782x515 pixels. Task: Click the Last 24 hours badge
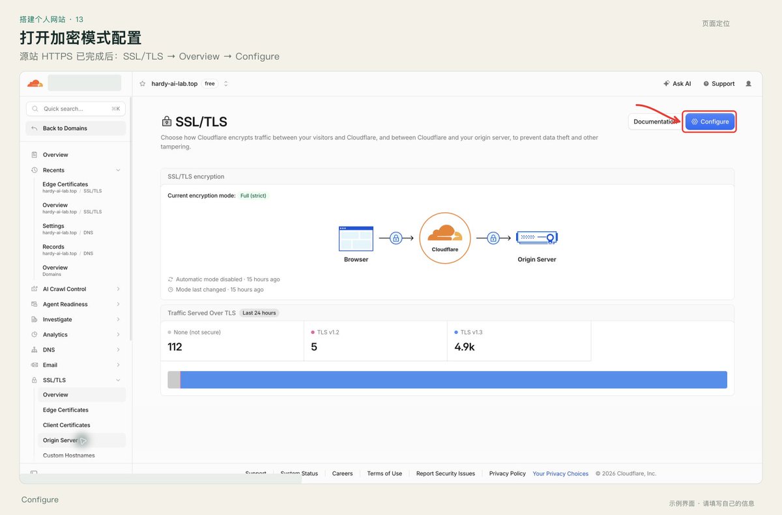pyautogui.click(x=259, y=313)
